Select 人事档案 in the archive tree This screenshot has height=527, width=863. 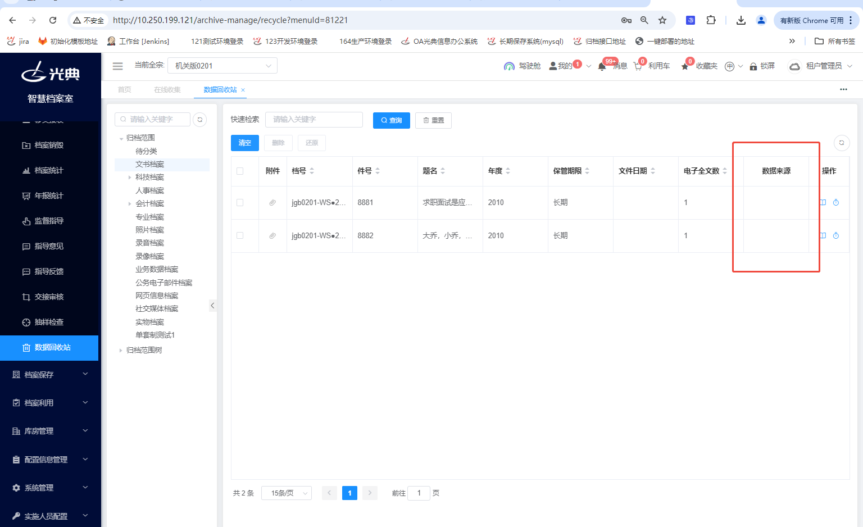point(149,190)
